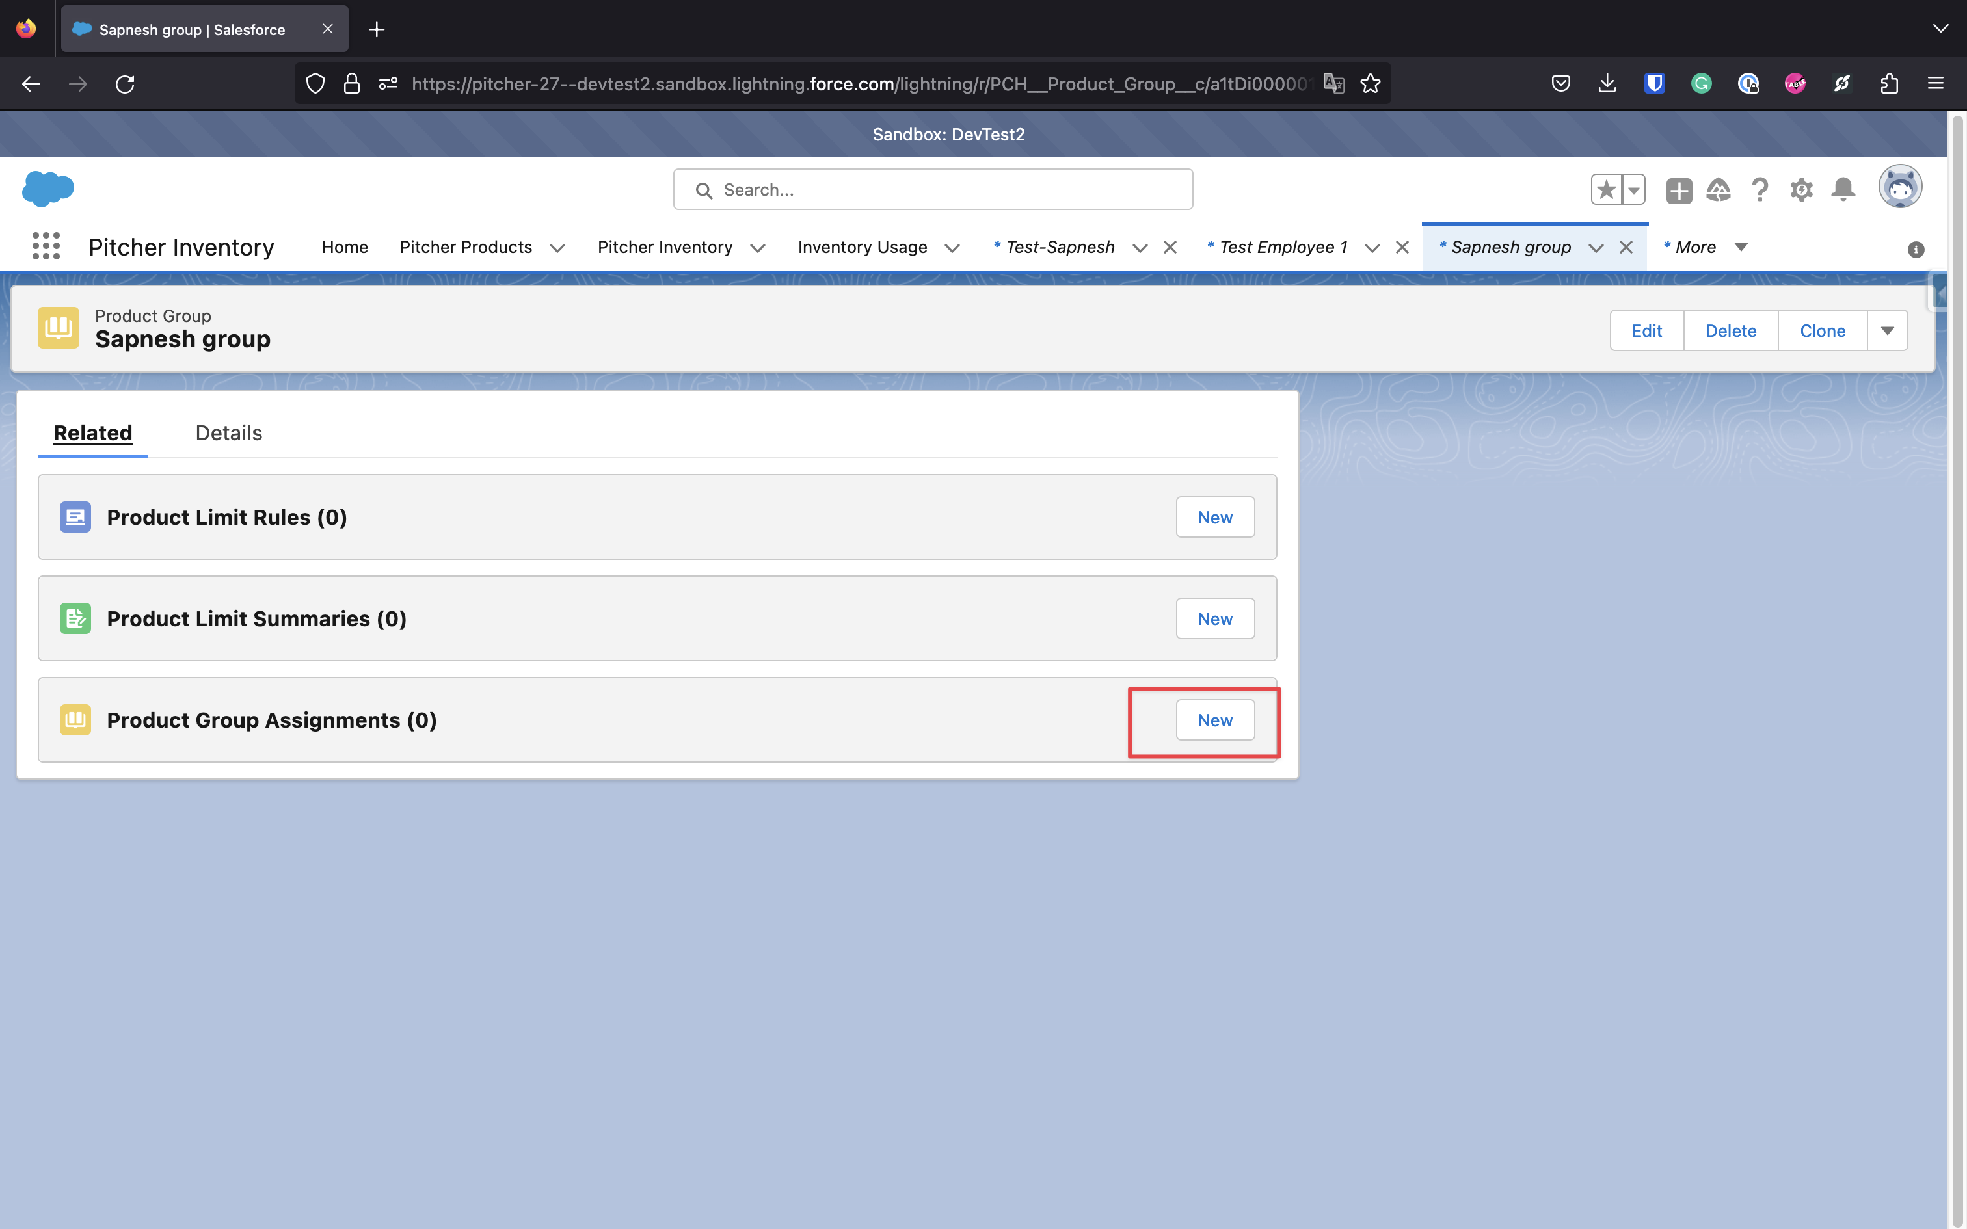Viewport: 1967px width, 1229px height.
Task: Close the Test-Sapnesh tab
Action: (1170, 247)
